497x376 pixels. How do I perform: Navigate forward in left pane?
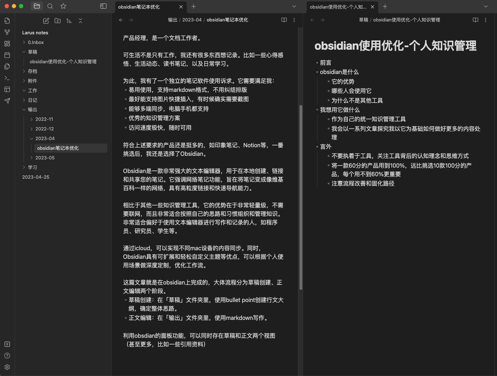pyautogui.click(x=131, y=20)
